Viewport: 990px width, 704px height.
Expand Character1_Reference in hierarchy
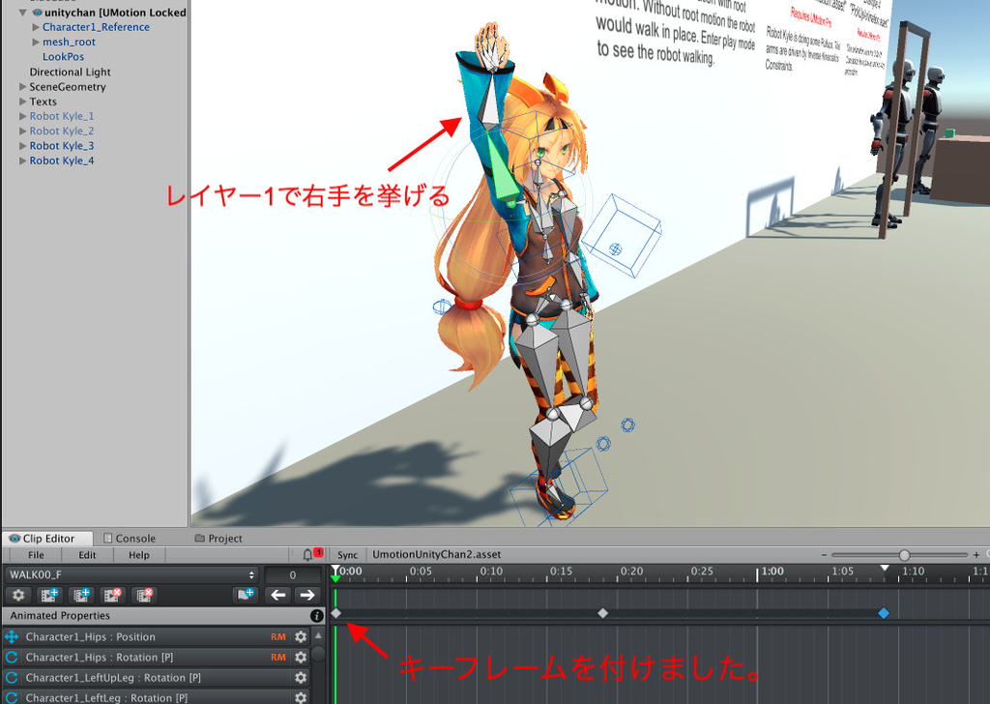point(36,27)
